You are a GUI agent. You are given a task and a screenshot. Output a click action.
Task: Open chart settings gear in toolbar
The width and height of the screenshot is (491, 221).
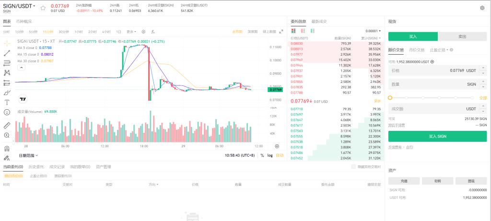coord(143,32)
